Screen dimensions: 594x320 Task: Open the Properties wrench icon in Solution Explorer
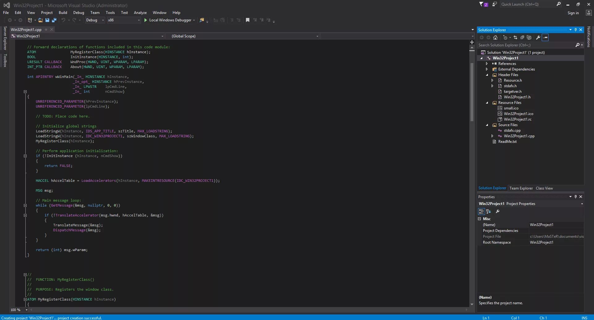coord(538,37)
